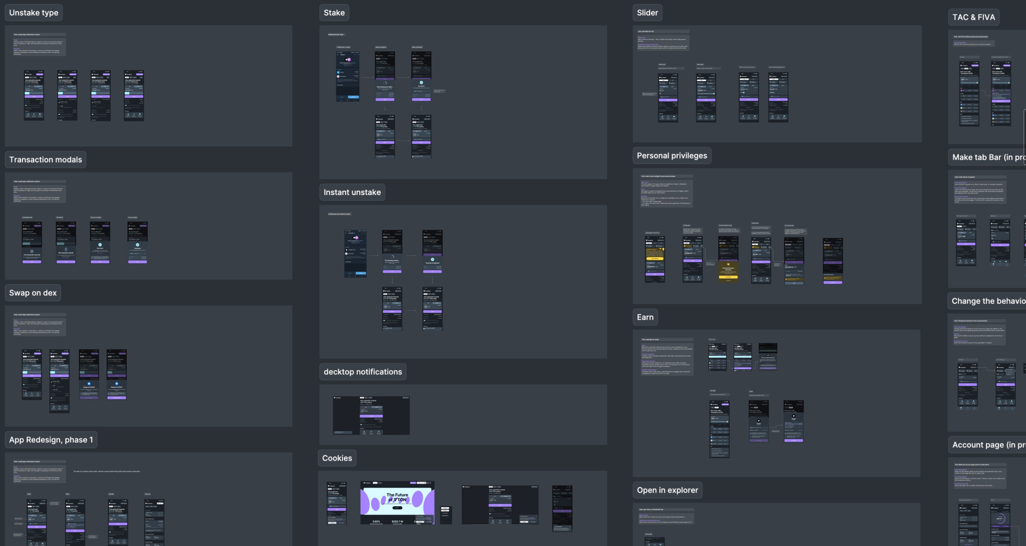
Task: Select the small cookie buttons frame in Cookies
Action: pyautogui.click(x=446, y=515)
